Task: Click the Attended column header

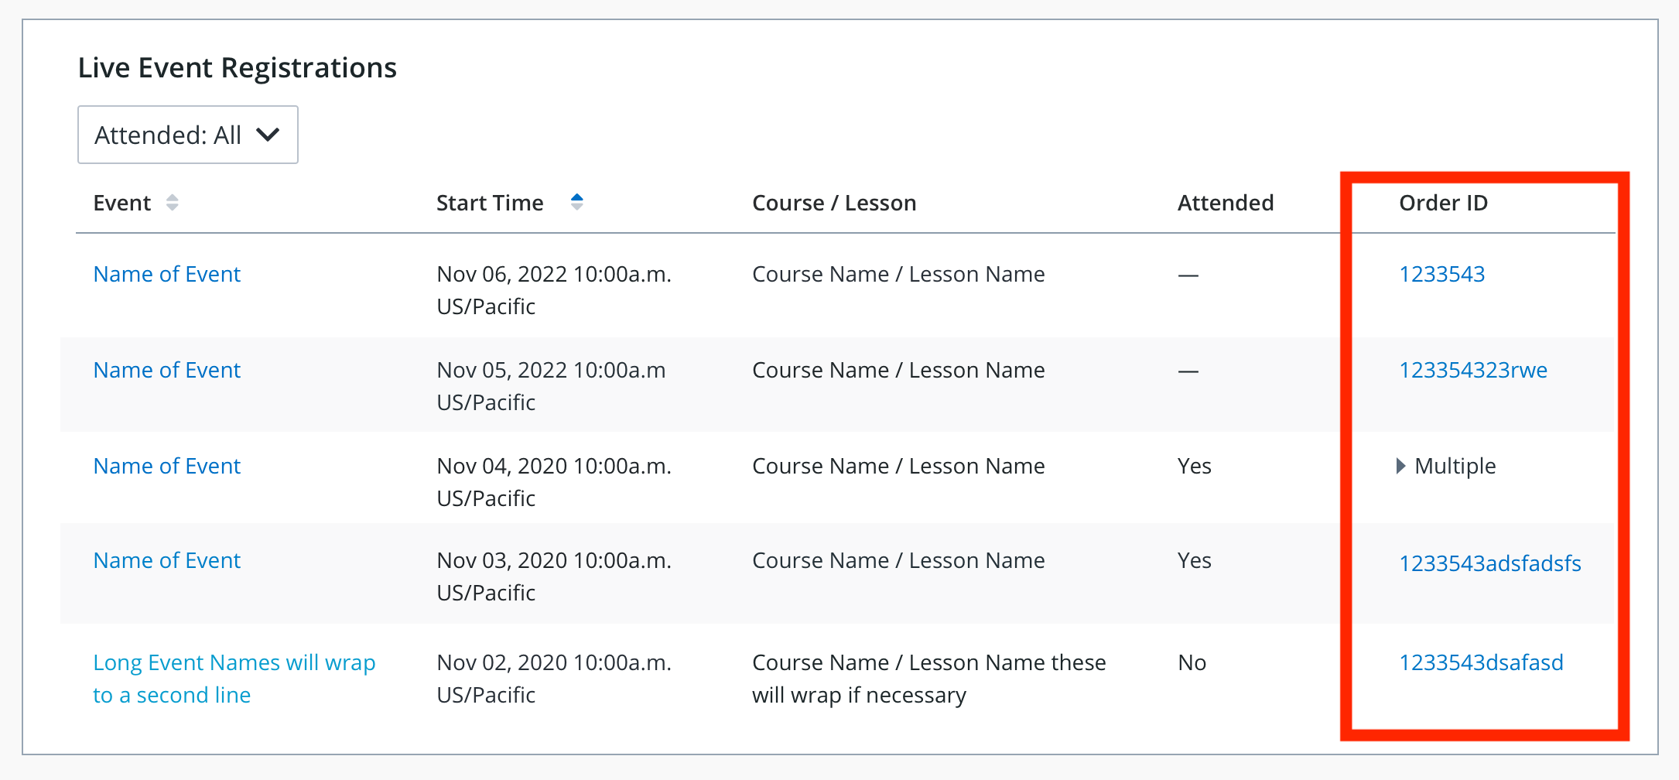Action: 1226,203
